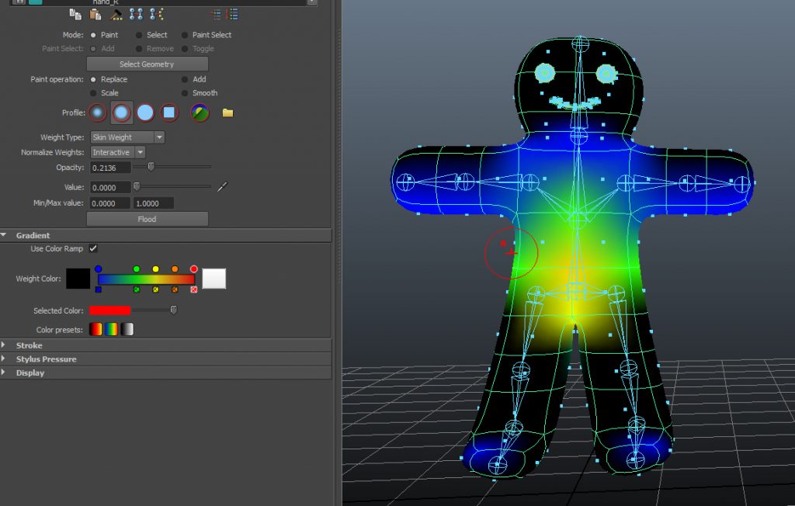Expand the Stylus Pressure section
The height and width of the screenshot is (506, 795).
pos(4,359)
